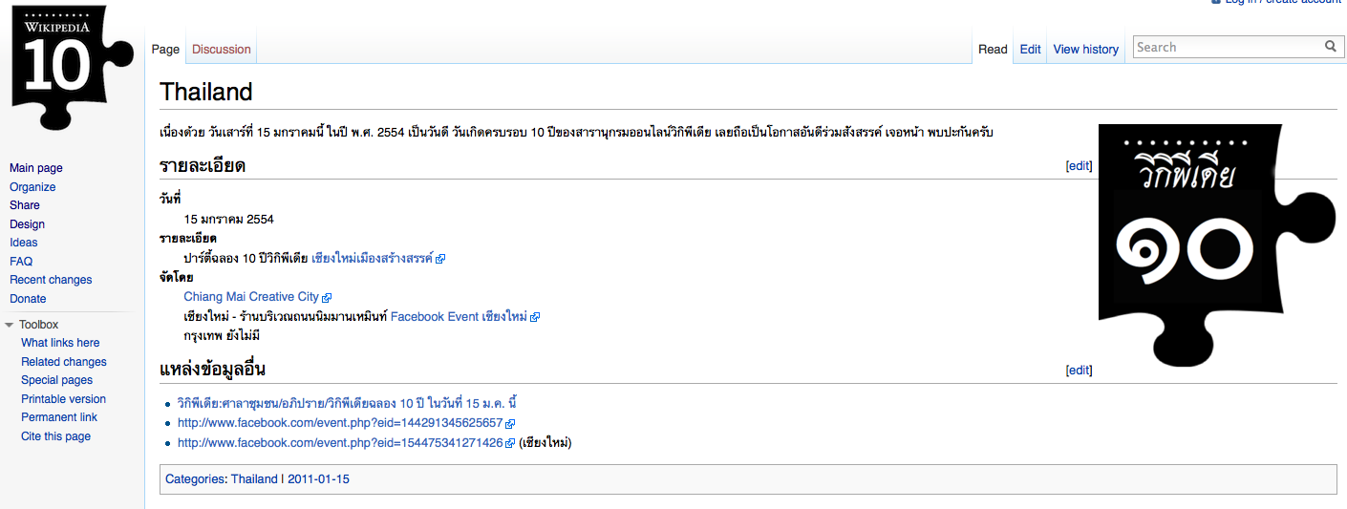Screen dimensions: 1347x509
Task: Switch to the Discussion tab
Action: [x=221, y=50]
